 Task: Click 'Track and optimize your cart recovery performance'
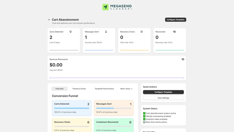73,23
